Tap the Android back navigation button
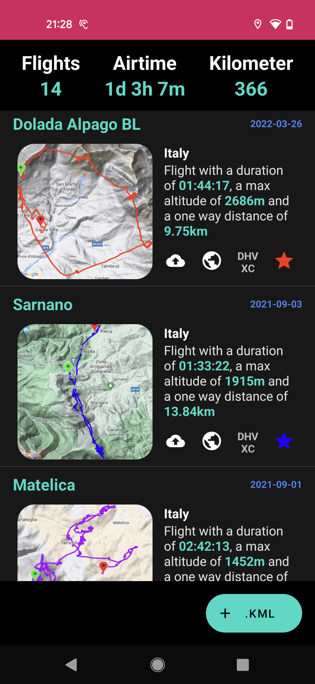The image size is (315, 684). (71, 665)
